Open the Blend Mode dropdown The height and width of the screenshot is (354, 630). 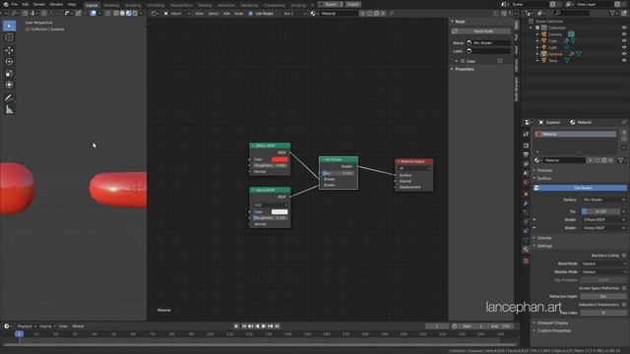point(603,264)
